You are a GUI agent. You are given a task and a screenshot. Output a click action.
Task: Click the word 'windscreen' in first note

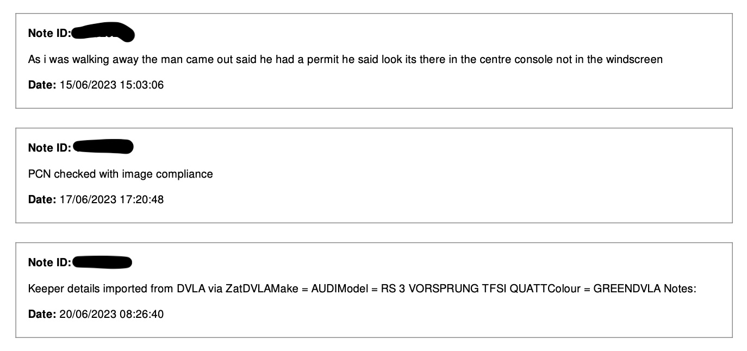636,59
